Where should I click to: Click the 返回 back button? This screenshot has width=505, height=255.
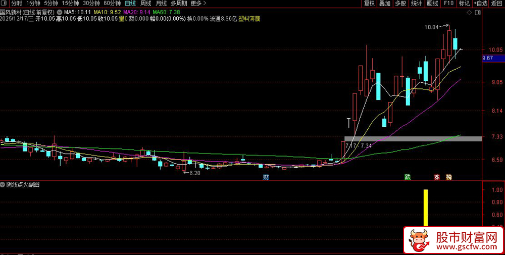(497, 4)
